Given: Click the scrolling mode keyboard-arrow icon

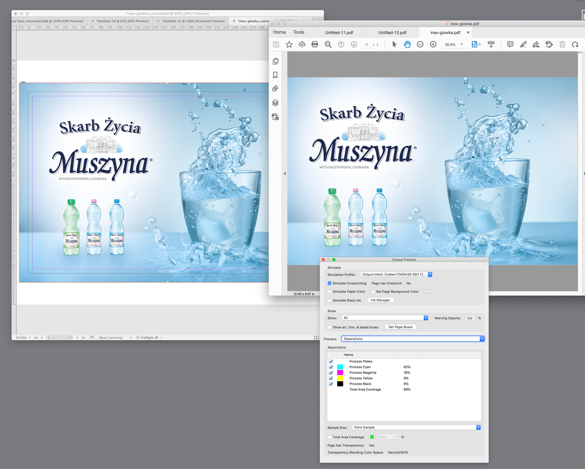Looking at the screenshot, I should 491,44.
